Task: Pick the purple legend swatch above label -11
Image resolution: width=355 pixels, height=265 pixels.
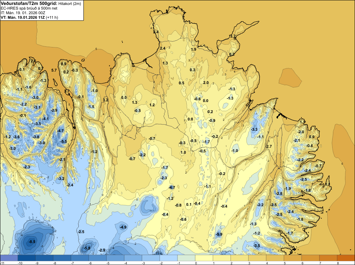Action: 9,258
